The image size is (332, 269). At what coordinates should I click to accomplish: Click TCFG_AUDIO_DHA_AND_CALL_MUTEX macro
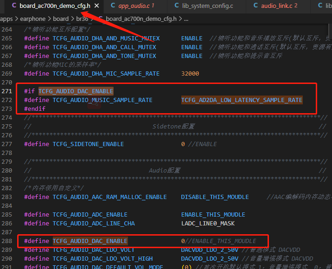pos(104,47)
